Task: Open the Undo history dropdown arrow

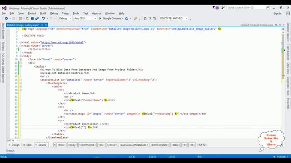Action: (x=47, y=19)
